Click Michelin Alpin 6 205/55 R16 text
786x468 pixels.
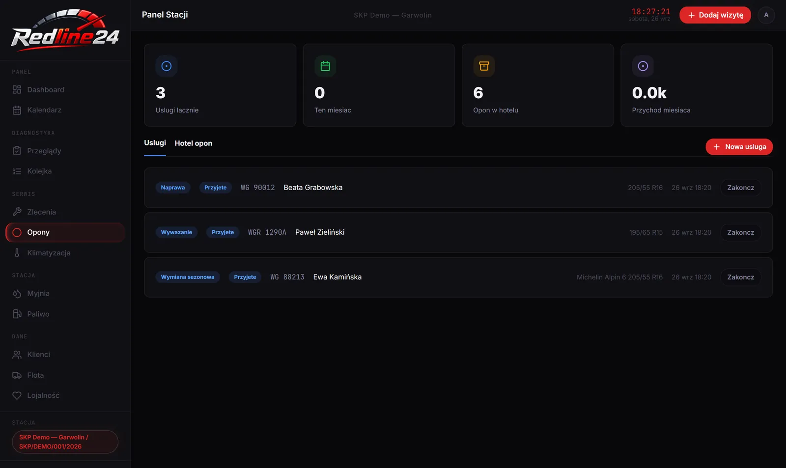pyautogui.click(x=619, y=277)
